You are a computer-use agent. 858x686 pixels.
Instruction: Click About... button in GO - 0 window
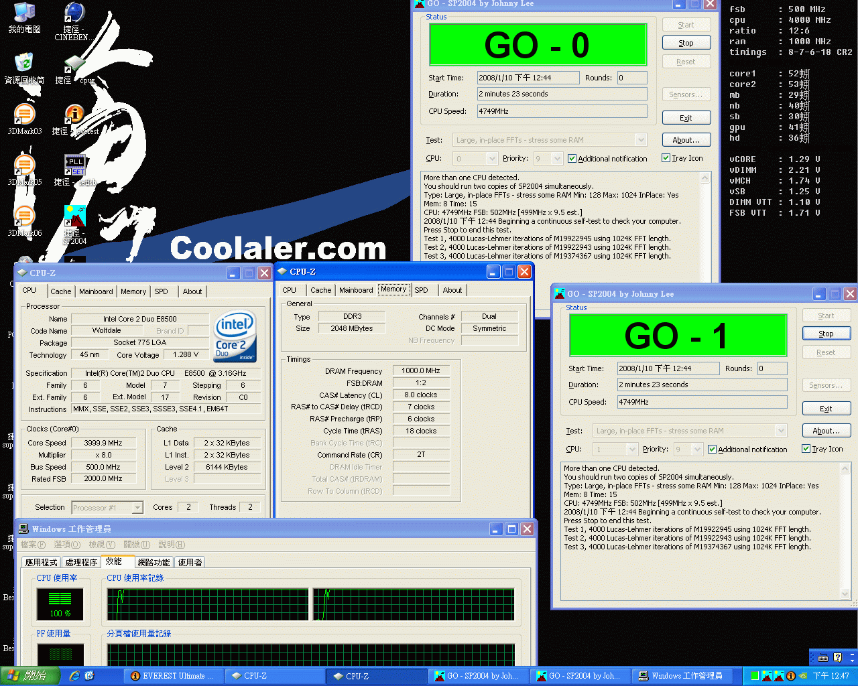click(686, 140)
